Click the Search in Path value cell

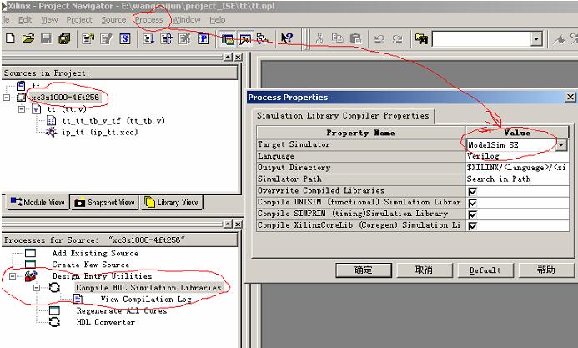517,179
